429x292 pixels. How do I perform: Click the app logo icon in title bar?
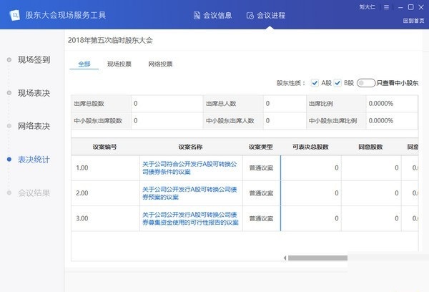coord(14,15)
